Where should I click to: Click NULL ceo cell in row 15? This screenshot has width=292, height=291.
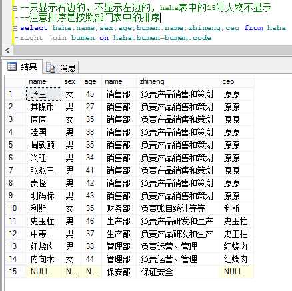[x=236, y=272]
